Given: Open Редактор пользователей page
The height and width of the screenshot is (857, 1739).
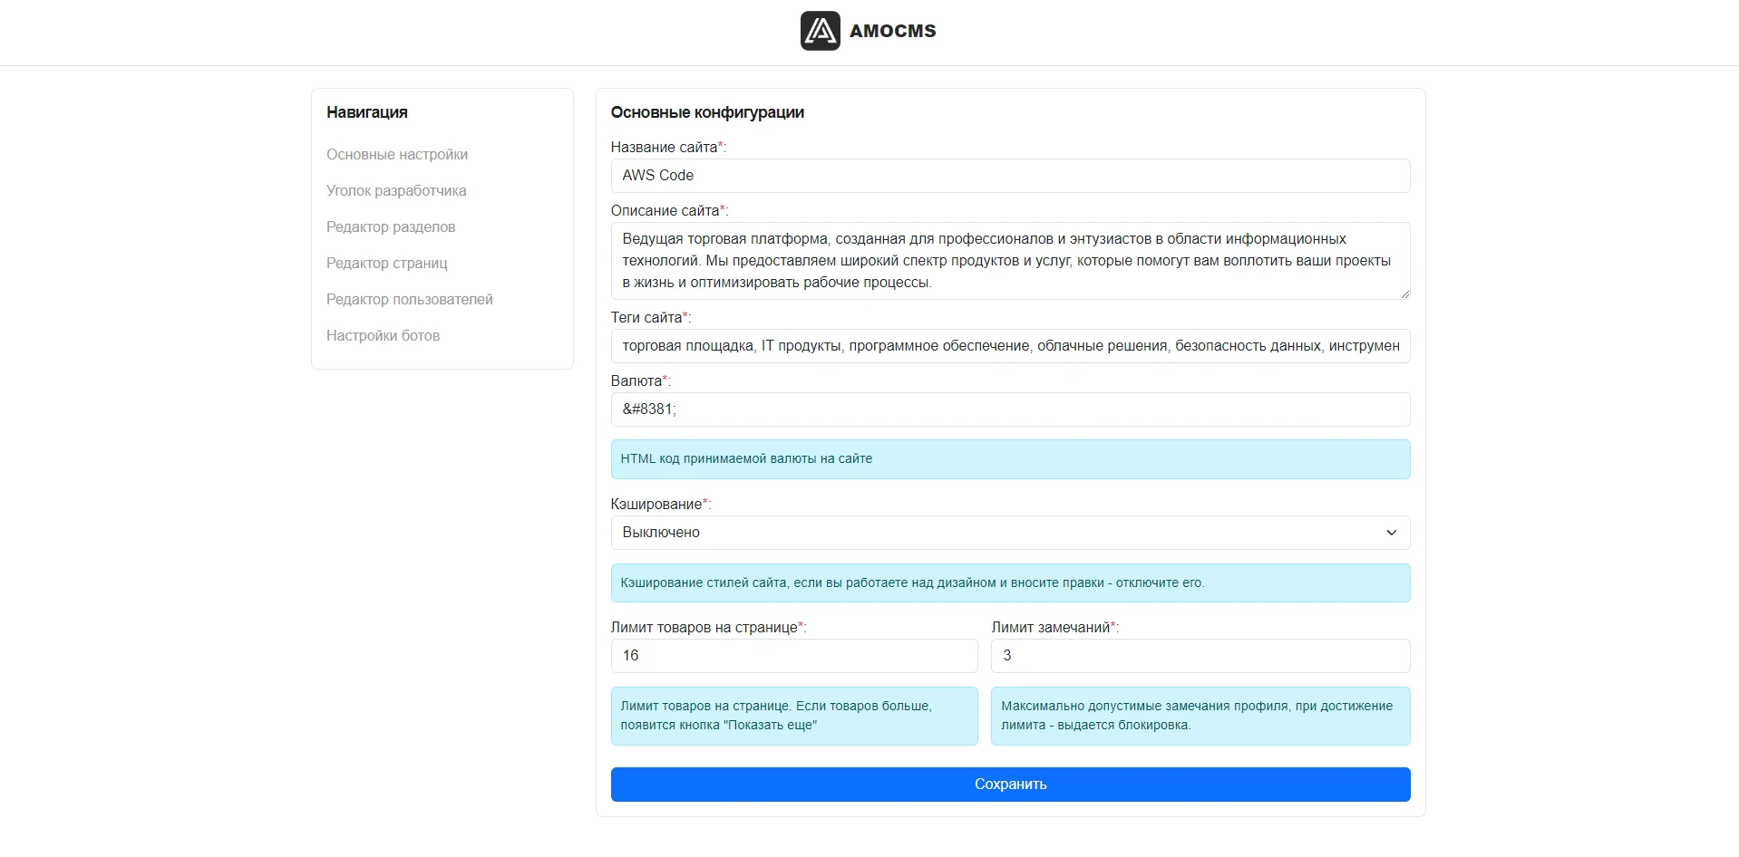Looking at the screenshot, I should point(410,300).
